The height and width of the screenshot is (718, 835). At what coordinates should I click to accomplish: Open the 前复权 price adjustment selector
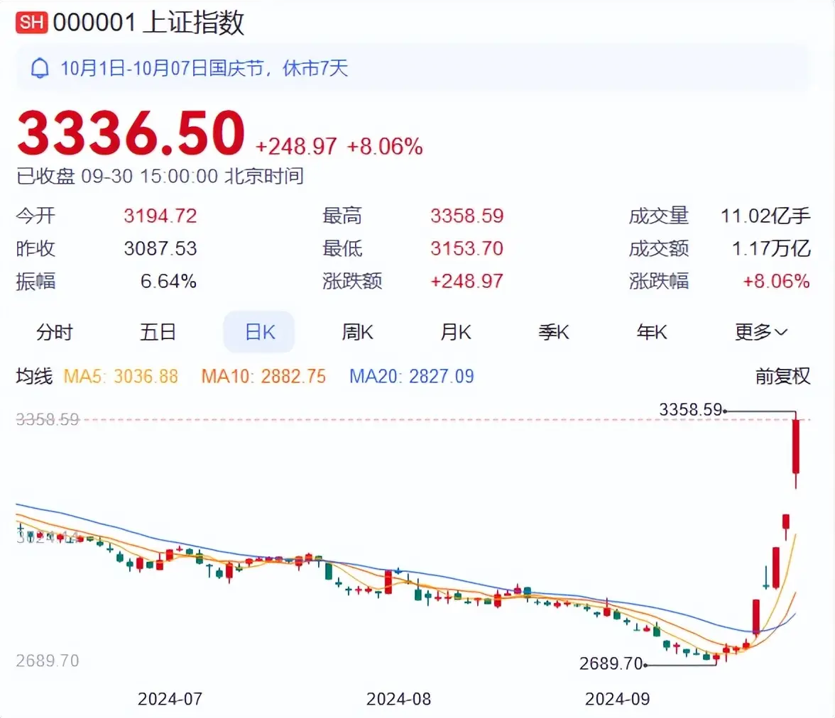coord(782,376)
